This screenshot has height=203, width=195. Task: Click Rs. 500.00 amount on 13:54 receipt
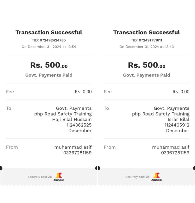pyautogui.click(x=49, y=65)
